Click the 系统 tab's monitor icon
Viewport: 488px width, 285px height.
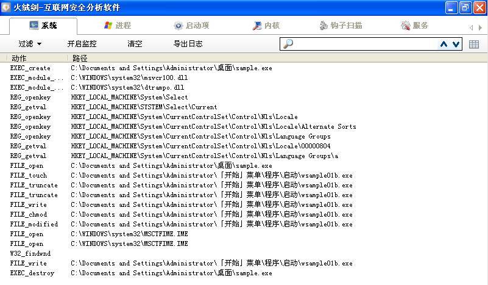pos(34,26)
